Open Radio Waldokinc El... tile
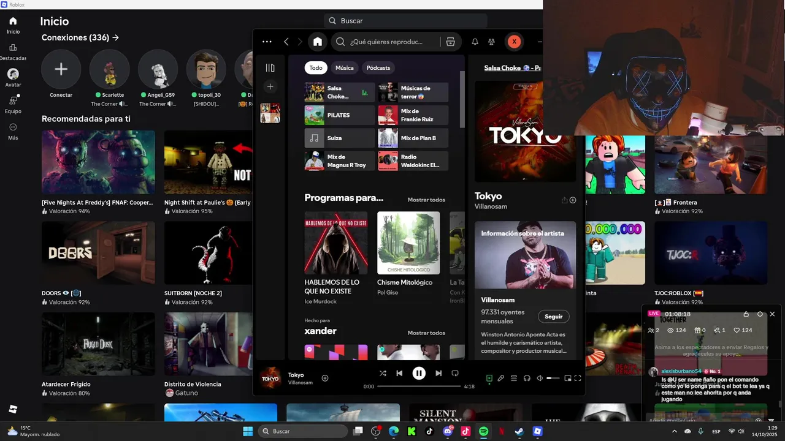Screen dimensions: 785x441 tap(413, 160)
